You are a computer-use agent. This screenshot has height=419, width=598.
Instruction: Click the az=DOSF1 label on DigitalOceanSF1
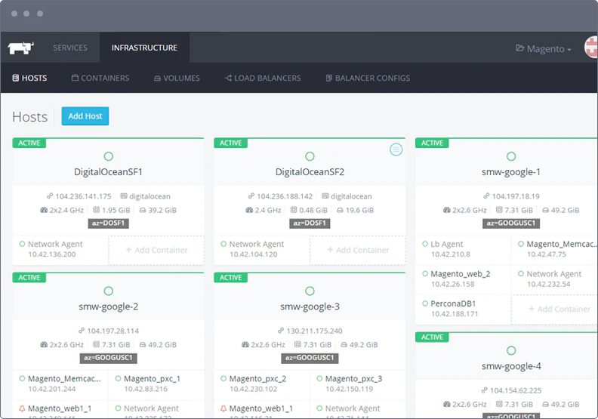[108, 223]
